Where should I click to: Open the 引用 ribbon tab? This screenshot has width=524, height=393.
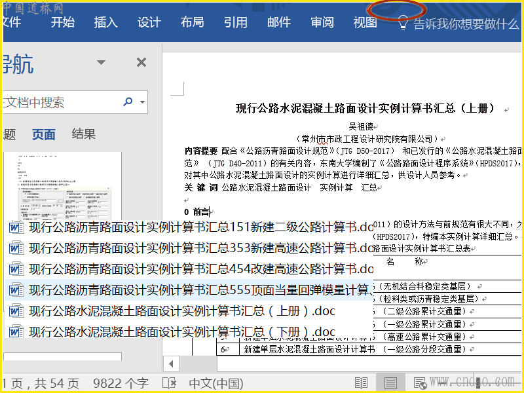[236, 22]
